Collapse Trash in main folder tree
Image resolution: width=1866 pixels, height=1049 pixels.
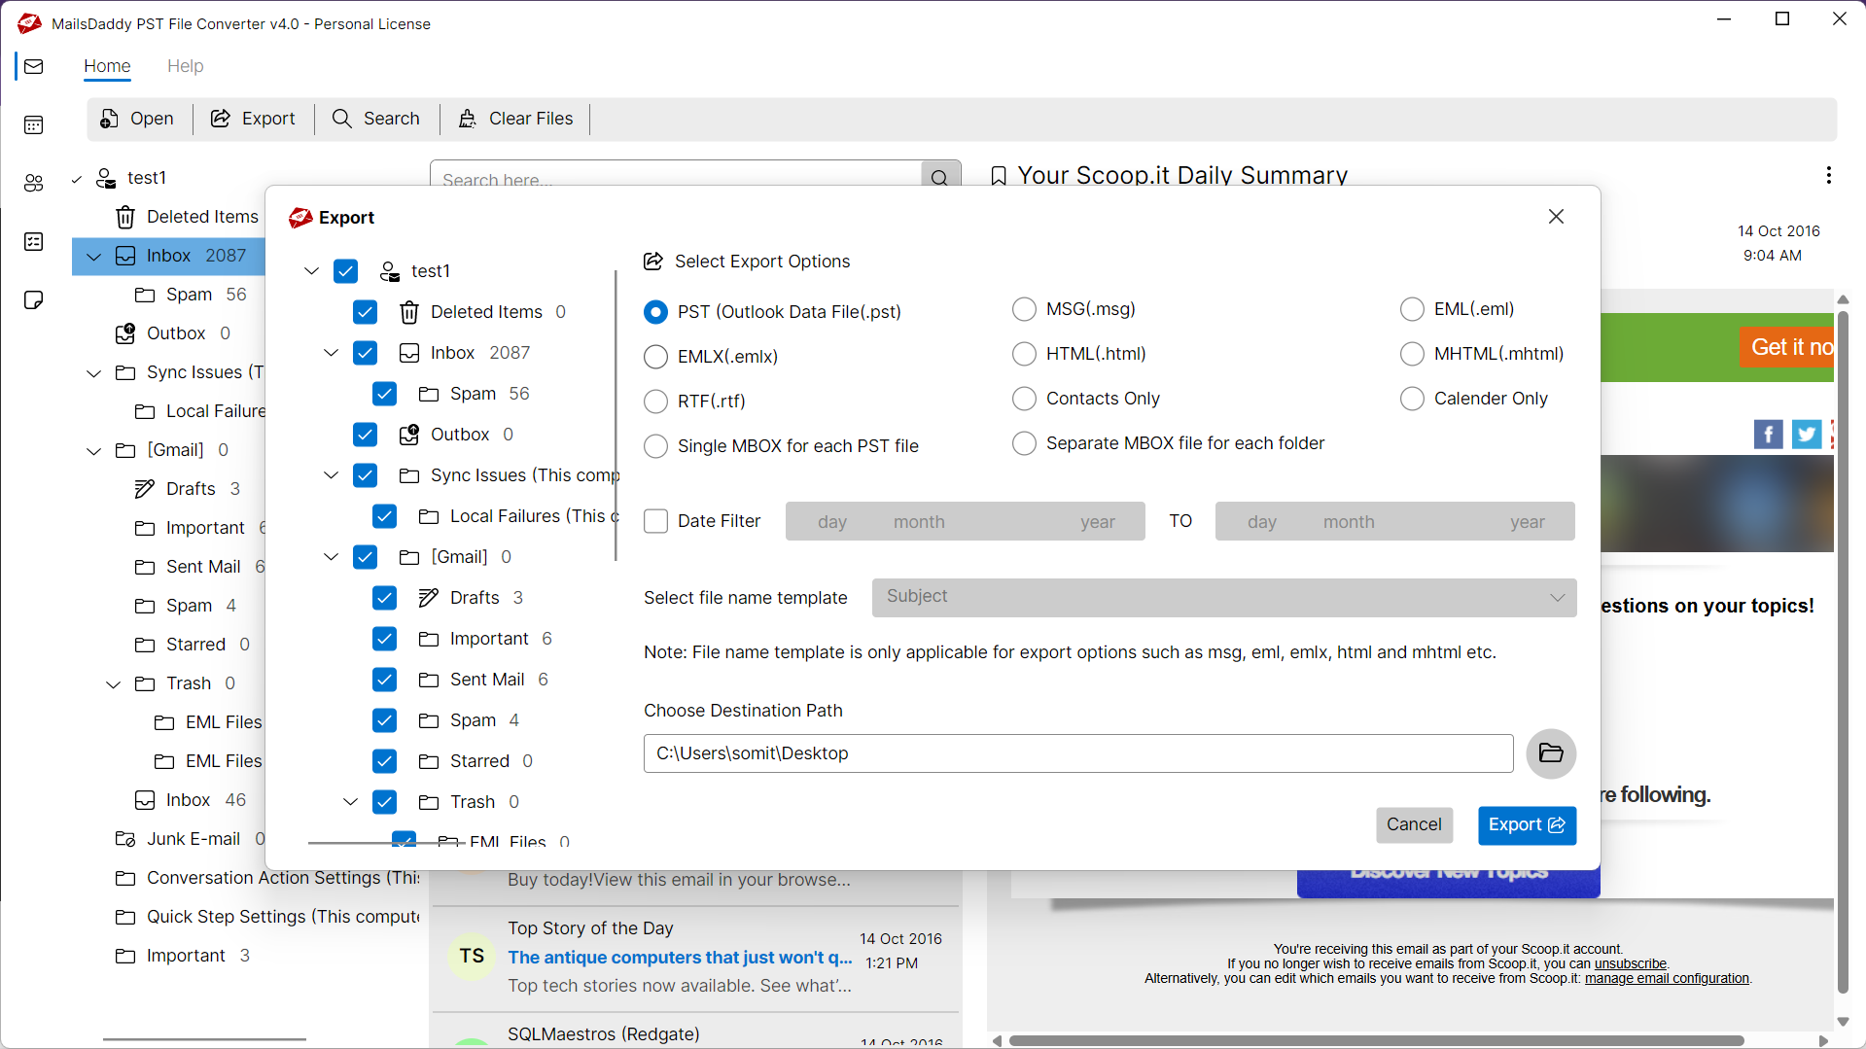pyautogui.click(x=113, y=684)
